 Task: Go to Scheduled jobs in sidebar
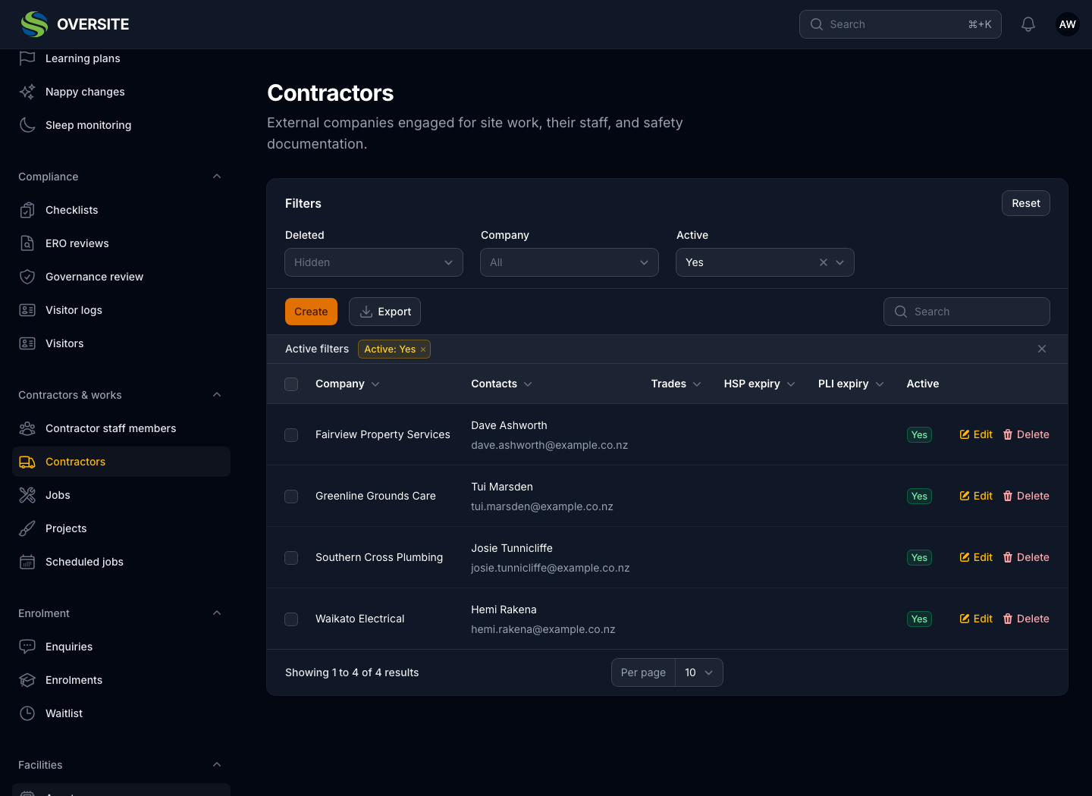(x=121, y=562)
